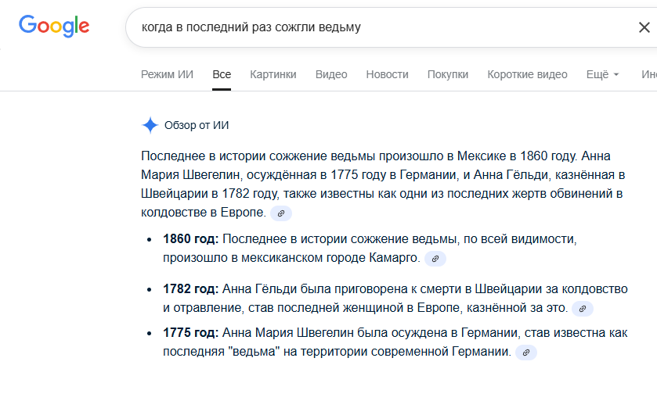Image resolution: width=657 pixels, height=401 pixels.
Task: Open source link icon for 1860 bullet
Action: click(x=435, y=258)
